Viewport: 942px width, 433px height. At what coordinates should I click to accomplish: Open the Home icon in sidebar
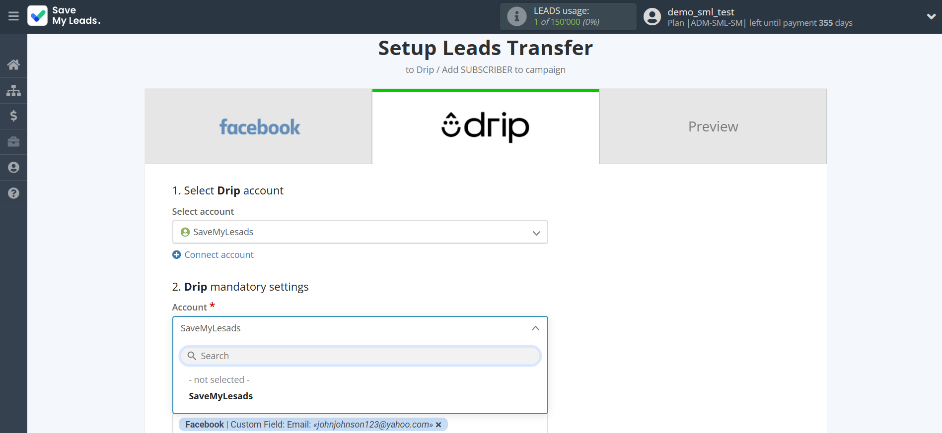[x=13, y=64]
